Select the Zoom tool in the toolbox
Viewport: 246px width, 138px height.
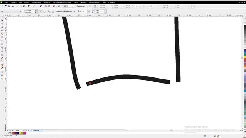coord(2,27)
